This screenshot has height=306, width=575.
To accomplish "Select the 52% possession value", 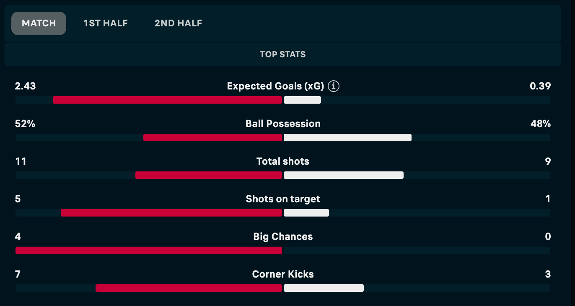I will coord(25,123).
